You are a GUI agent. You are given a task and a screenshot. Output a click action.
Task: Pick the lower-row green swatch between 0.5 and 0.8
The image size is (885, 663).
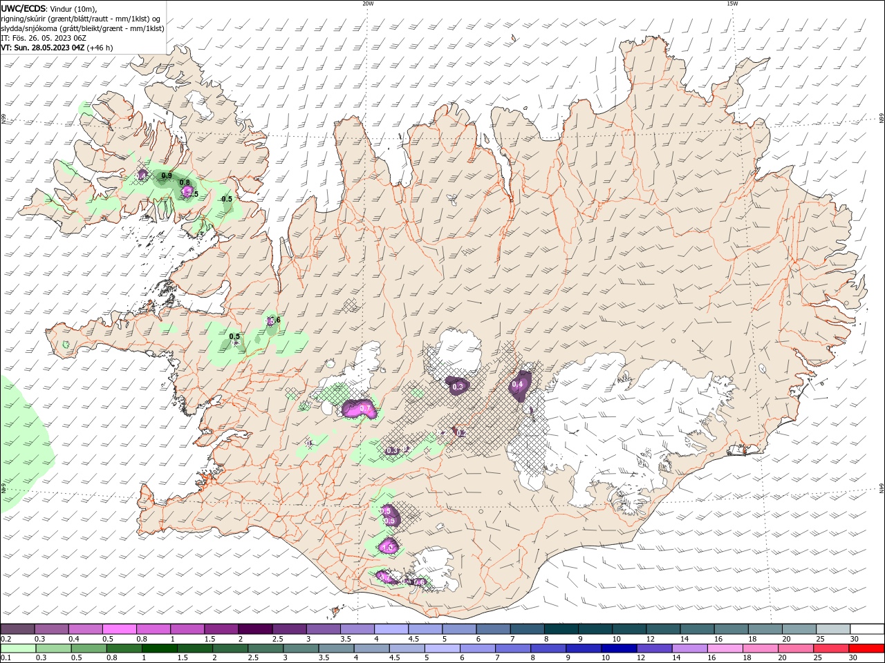(x=89, y=648)
